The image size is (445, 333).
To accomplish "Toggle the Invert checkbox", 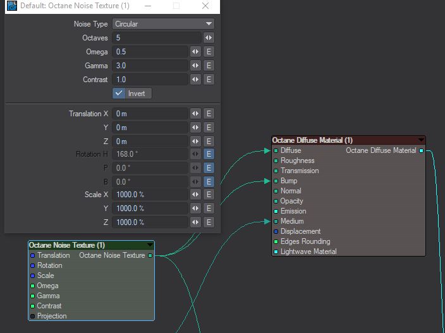I will 119,94.
